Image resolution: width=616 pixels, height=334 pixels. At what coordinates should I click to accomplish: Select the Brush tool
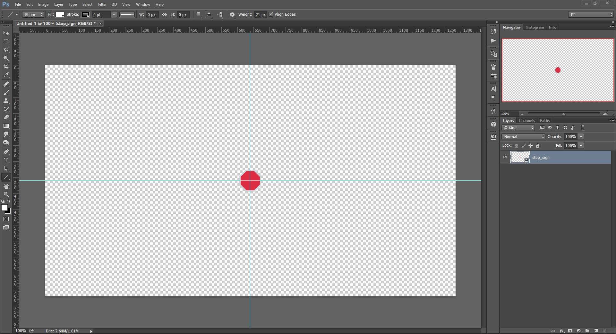point(6,92)
